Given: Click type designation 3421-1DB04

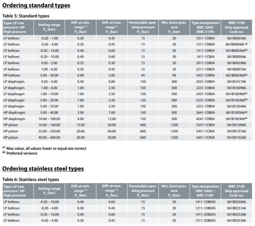Looking at the screenshot, I should [205, 75].
